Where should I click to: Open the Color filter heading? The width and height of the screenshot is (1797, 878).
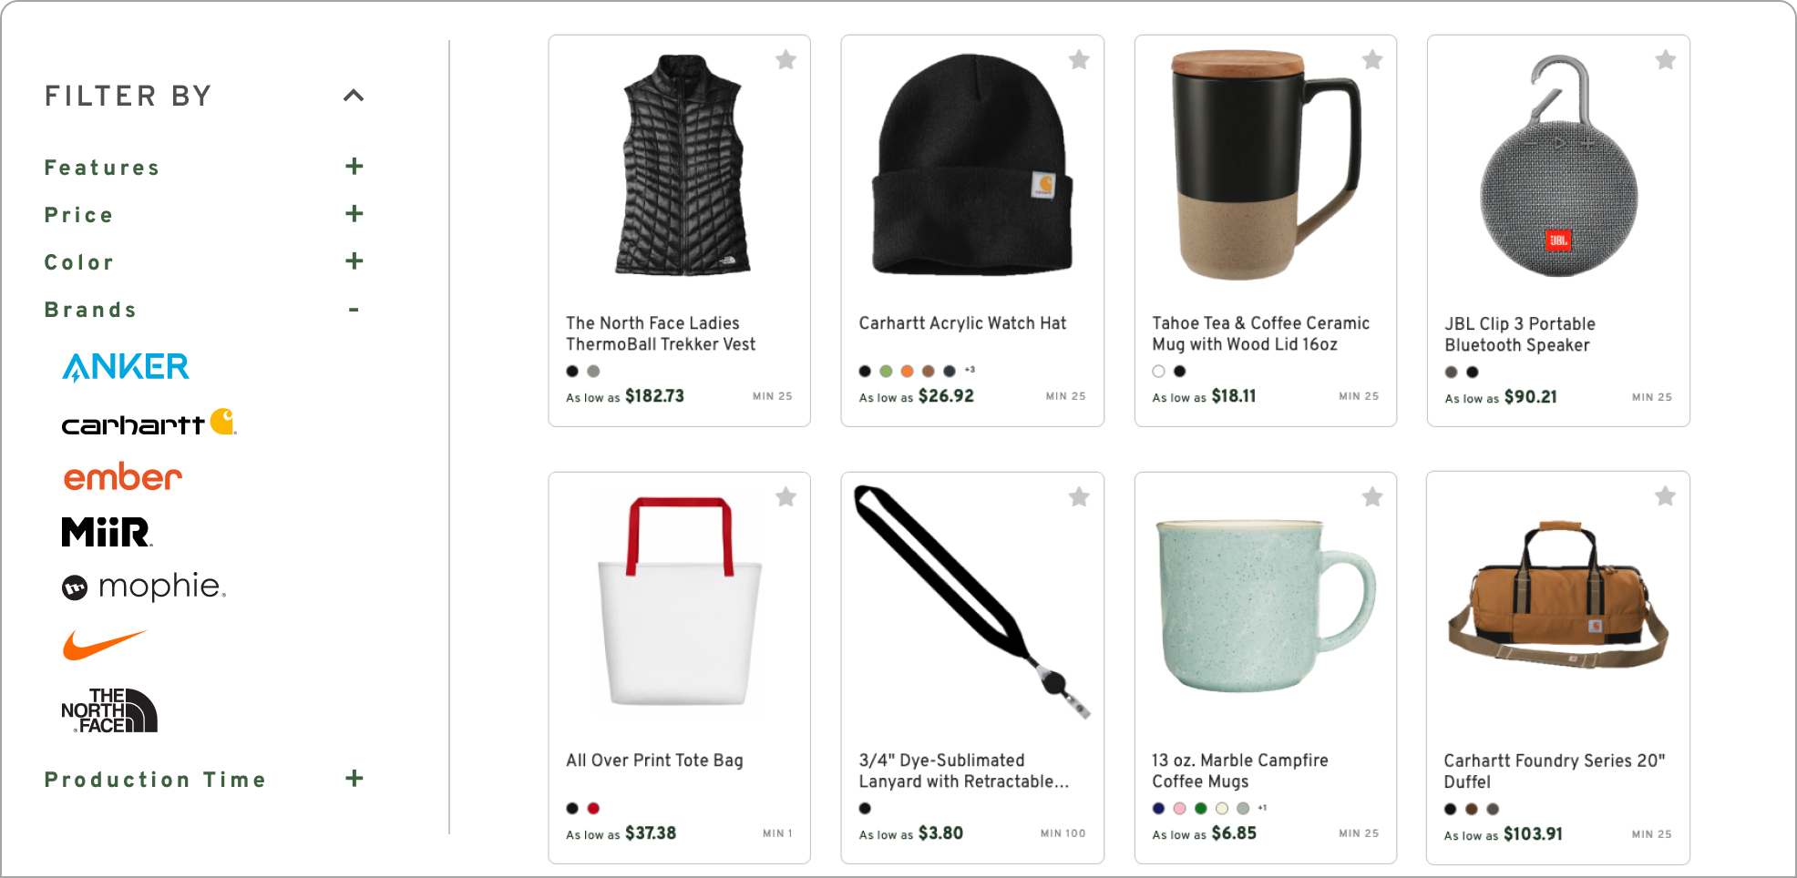click(x=79, y=262)
